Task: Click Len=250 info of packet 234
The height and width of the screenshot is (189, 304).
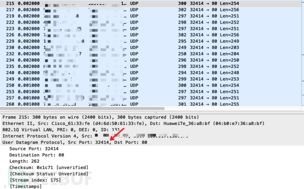Action: (230, 60)
